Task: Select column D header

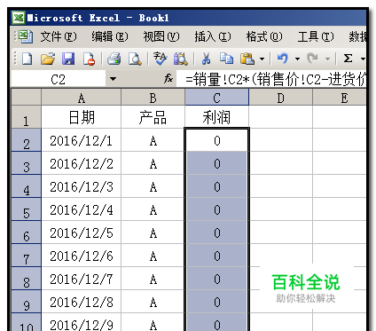Action: click(280, 98)
